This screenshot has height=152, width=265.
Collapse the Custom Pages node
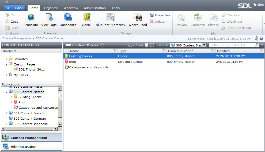[6, 64]
